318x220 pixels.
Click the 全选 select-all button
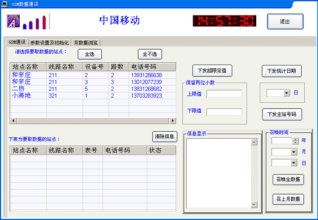coord(89,54)
